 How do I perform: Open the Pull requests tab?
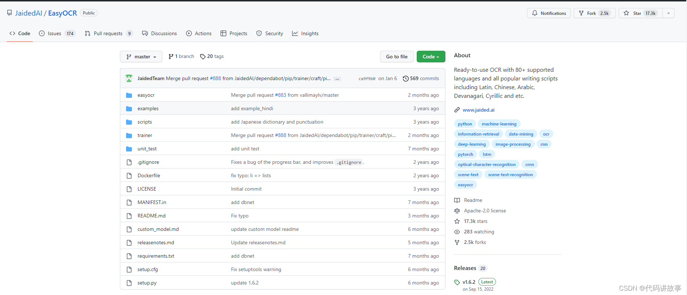(x=109, y=33)
